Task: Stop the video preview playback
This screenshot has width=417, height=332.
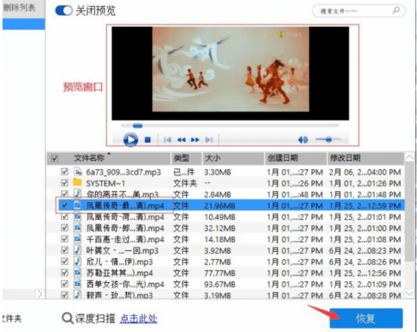Action: click(x=147, y=139)
